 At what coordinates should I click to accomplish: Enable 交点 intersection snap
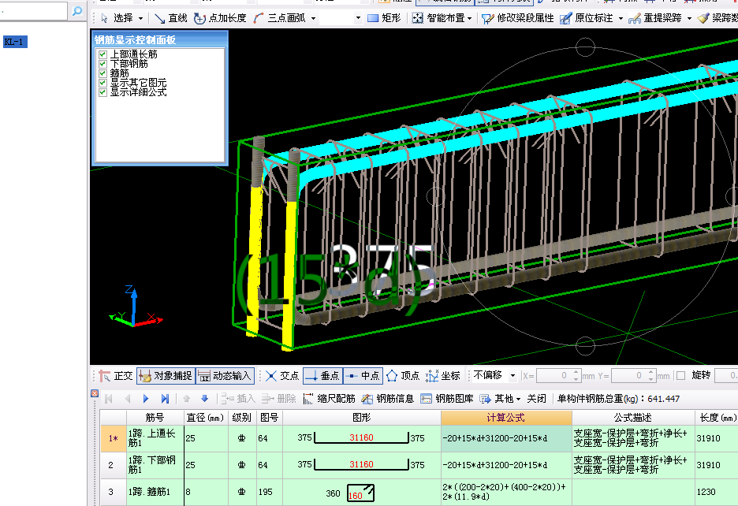[x=282, y=376]
